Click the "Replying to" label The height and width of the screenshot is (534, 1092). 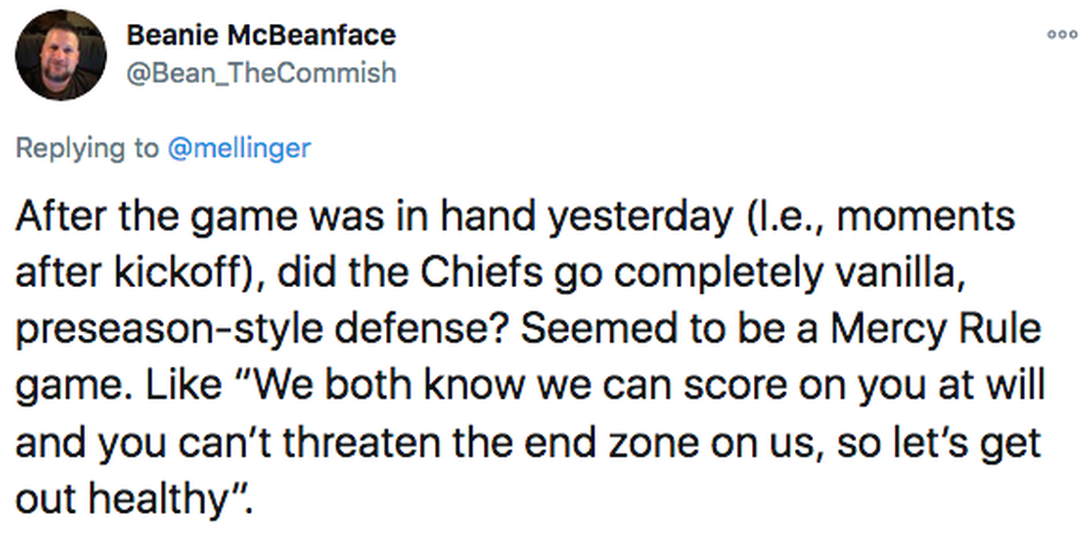(x=85, y=148)
